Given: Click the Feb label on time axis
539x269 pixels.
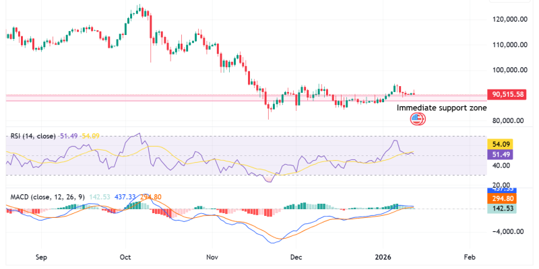Looking at the screenshot, I should (x=470, y=257).
